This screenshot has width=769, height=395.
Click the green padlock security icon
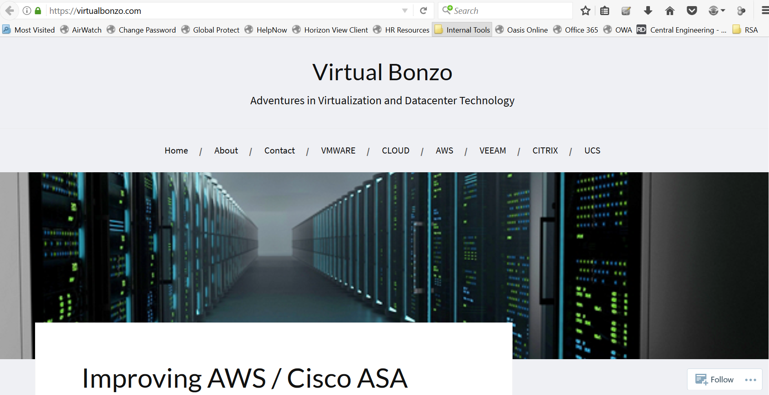pyautogui.click(x=38, y=11)
